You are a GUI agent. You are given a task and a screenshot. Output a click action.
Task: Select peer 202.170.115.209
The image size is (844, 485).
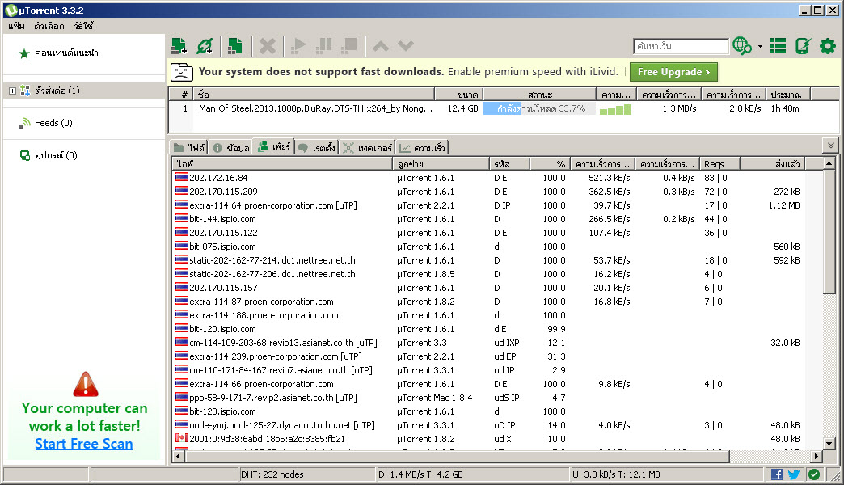(x=489, y=192)
